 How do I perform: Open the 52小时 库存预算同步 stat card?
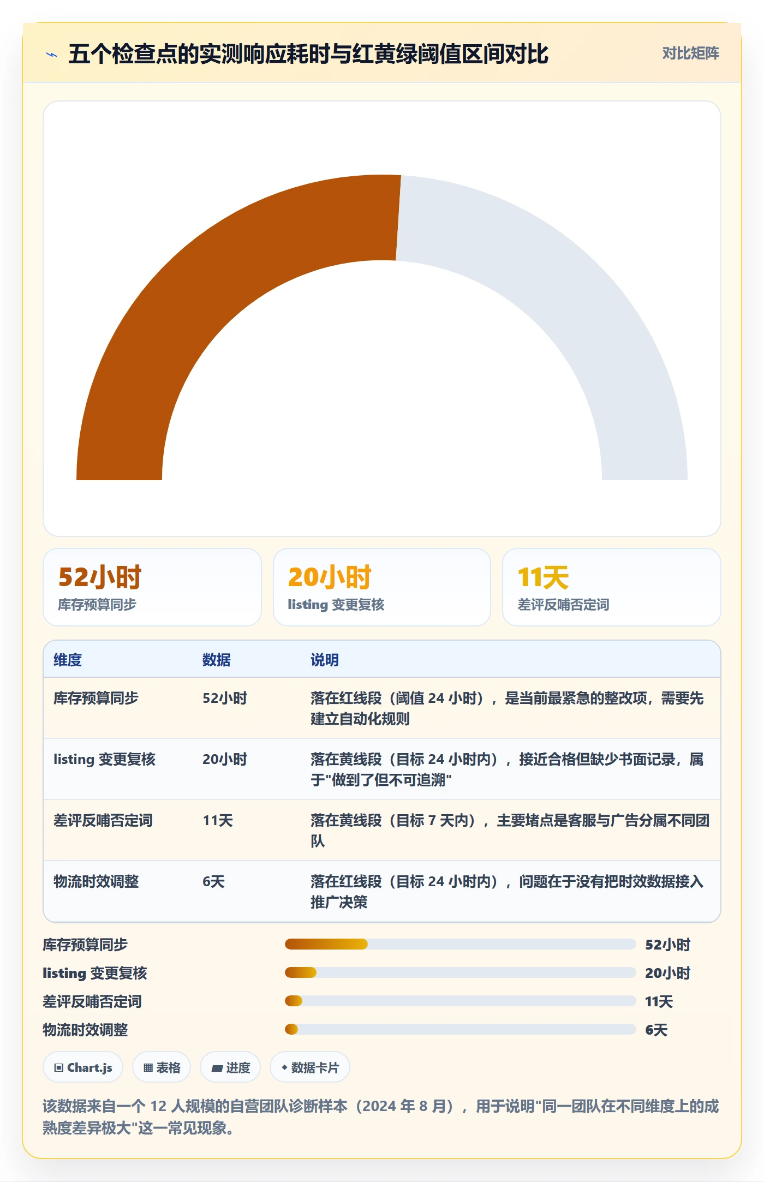[x=152, y=587]
